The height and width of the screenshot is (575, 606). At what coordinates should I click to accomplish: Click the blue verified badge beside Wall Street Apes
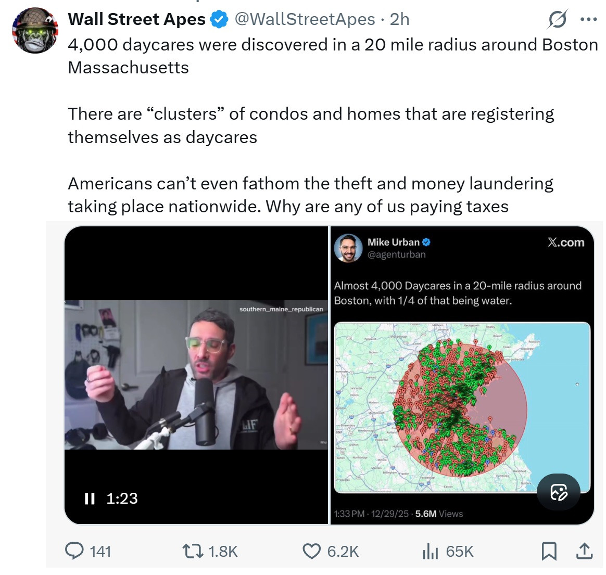[x=219, y=20]
